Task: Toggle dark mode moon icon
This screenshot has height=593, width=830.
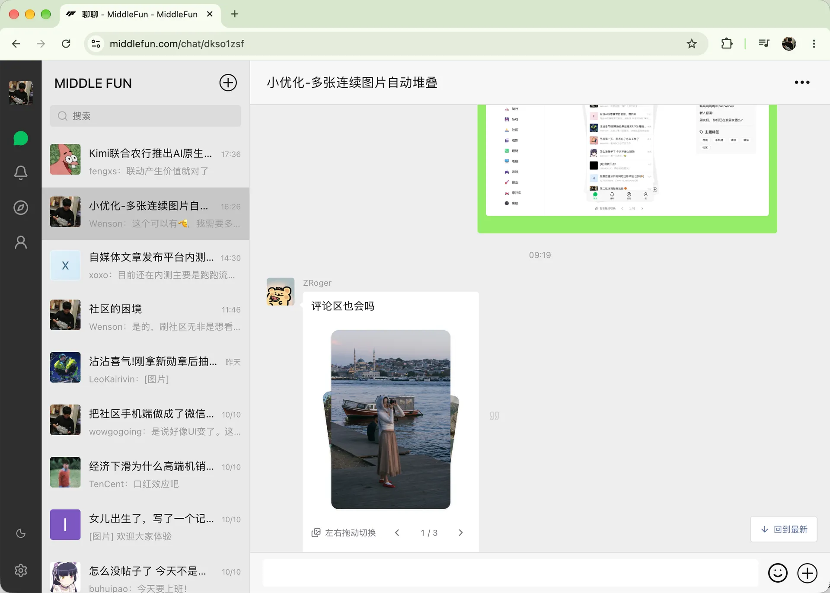Action: [x=21, y=533]
